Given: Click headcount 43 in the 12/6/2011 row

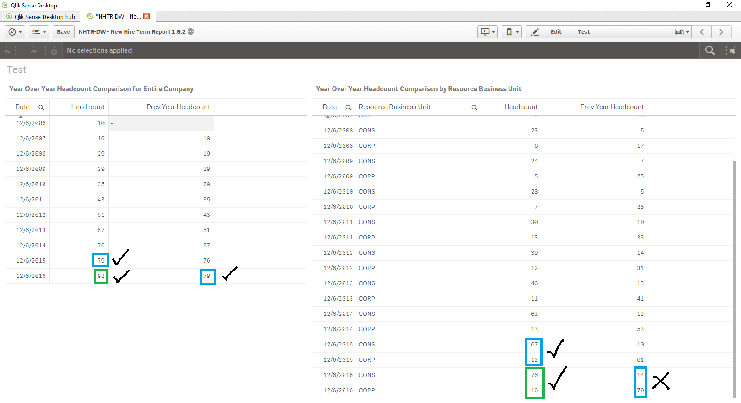Looking at the screenshot, I should click(101, 200).
